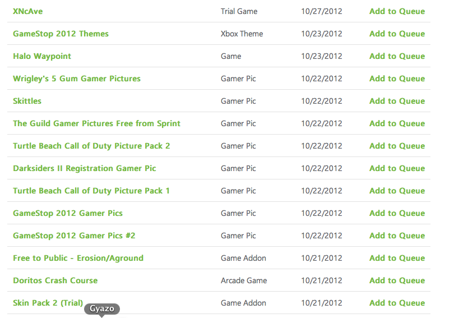The height and width of the screenshot is (318, 454).
Task: Open the Skittles title link
Action: coord(27,101)
